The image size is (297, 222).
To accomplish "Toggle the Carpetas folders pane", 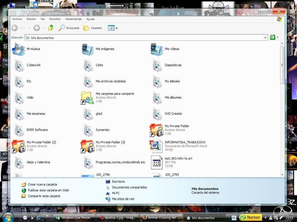I will [93, 28].
